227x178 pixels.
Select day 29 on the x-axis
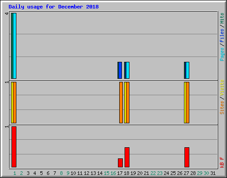pos(200,173)
